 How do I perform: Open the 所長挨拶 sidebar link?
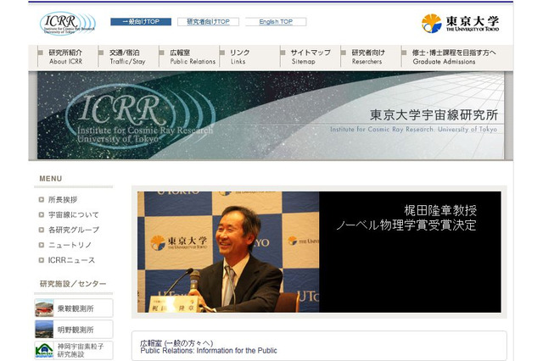63,199
